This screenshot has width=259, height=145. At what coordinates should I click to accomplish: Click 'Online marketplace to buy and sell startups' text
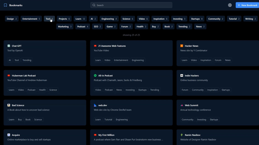(x=29, y=140)
